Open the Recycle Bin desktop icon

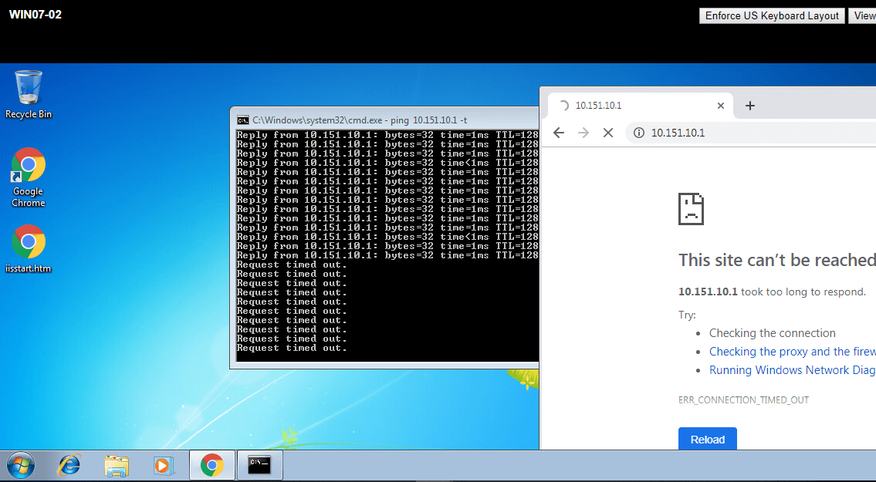(29, 93)
